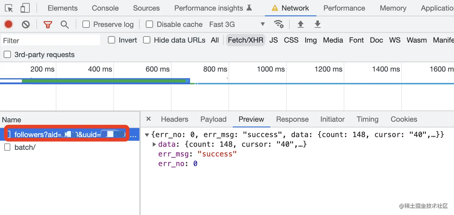The width and height of the screenshot is (454, 215).
Task: Select the batch/ request row
Action: (25, 147)
